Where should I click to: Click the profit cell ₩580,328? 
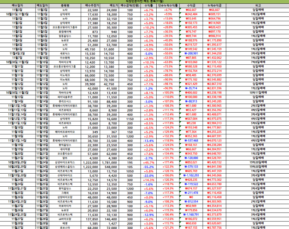pos(191,67)
